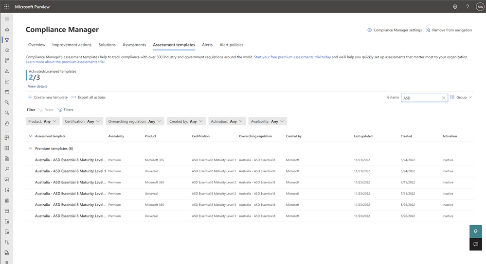Open the Activation filter dropdown
Image resolution: width=486 pixels, height=264 pixels.
click(x=227, y=121)
